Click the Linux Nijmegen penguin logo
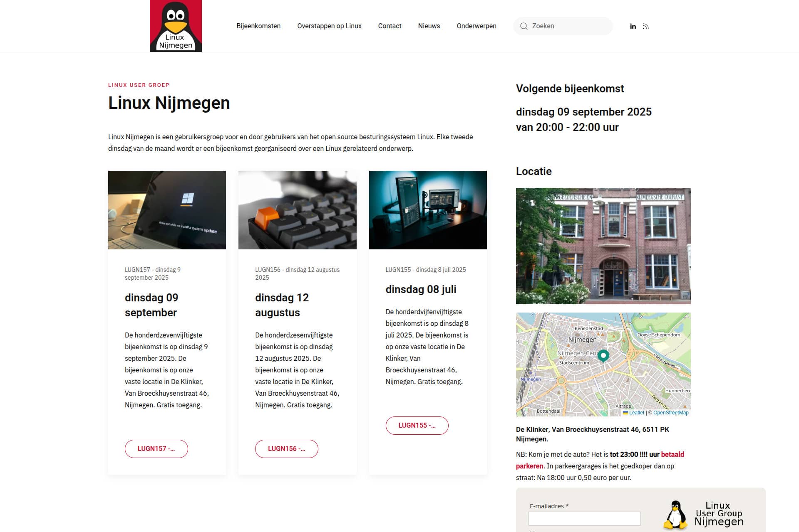Screen dimensions: 799x532 (x=176, y=26)
